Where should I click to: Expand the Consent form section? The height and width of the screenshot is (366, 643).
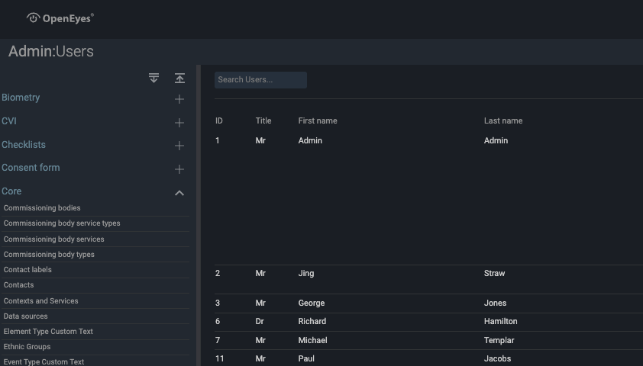[x=179, y=169]
